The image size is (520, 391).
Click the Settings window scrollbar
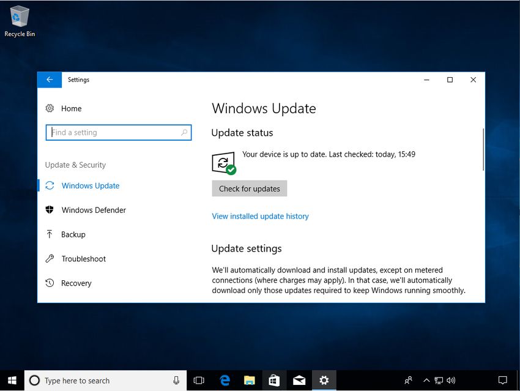click(x=483, y=149)
